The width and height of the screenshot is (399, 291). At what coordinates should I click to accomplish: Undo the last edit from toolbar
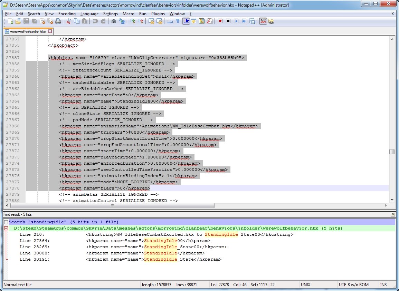pos(95,21)
